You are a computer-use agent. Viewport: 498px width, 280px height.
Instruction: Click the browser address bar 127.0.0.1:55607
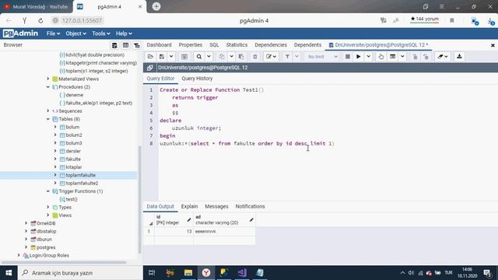point(82,21)
